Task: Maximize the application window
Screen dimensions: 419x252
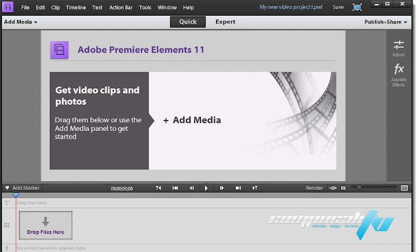Action: 388,4
